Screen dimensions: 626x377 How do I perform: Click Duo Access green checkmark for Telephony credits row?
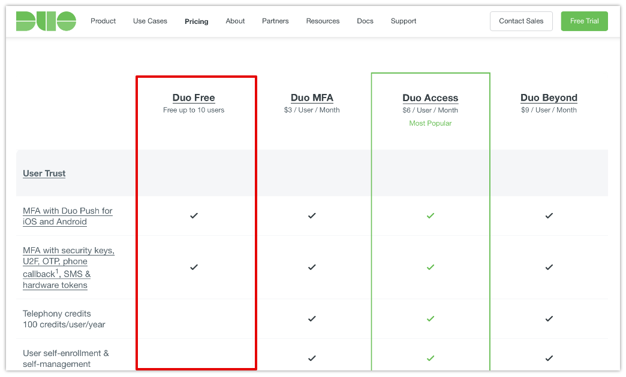click(431, 318)
